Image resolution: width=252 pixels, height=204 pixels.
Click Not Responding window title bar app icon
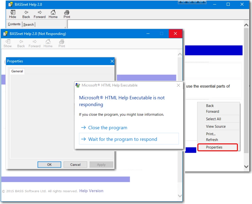tap(5, 33)
